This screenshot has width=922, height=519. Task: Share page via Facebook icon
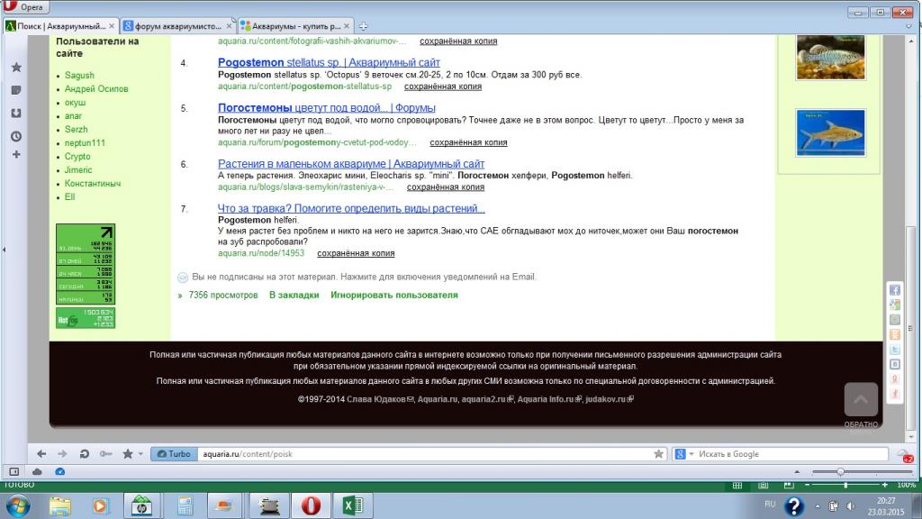coord(895,290)
